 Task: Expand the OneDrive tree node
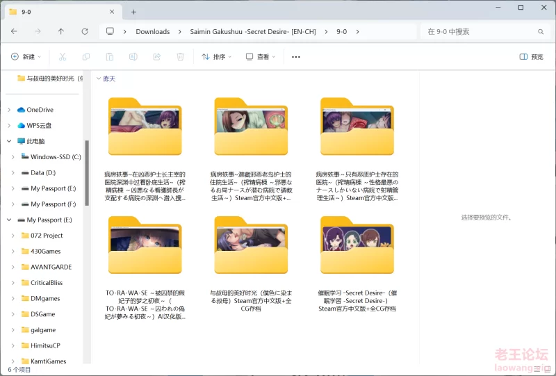[x=9, y=110]
